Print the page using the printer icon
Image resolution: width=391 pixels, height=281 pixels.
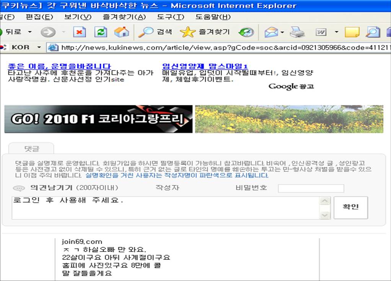(x=297, y=32)
